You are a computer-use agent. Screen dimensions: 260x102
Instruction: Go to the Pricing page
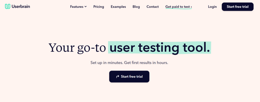pos(99,7)
